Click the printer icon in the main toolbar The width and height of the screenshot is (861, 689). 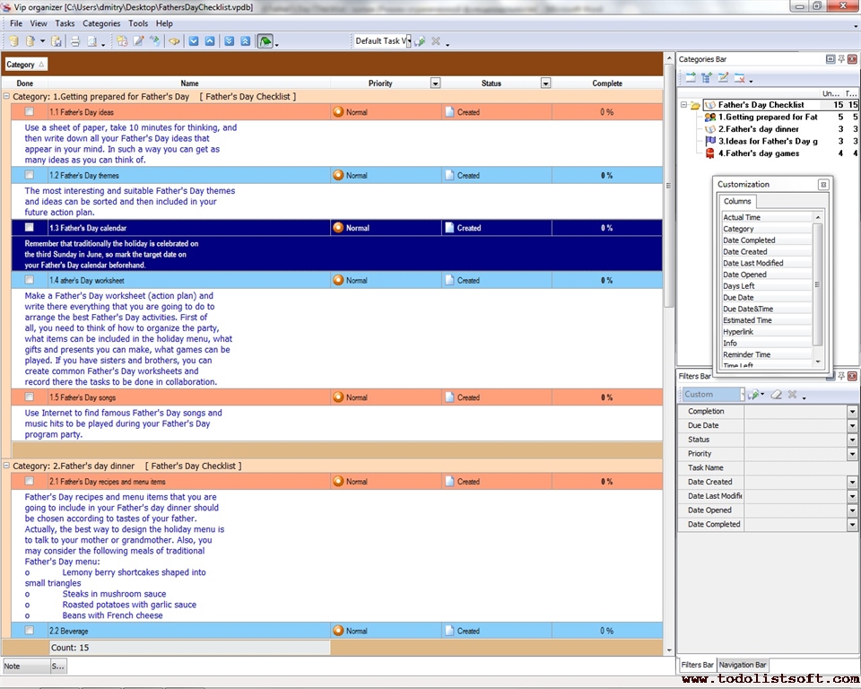75,41
